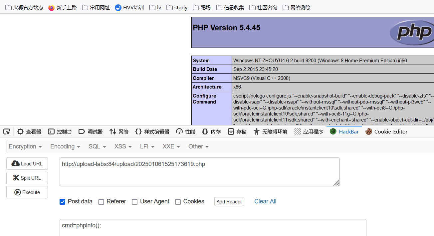Switch to the 应用程序 application tab

tap(309, 131)
